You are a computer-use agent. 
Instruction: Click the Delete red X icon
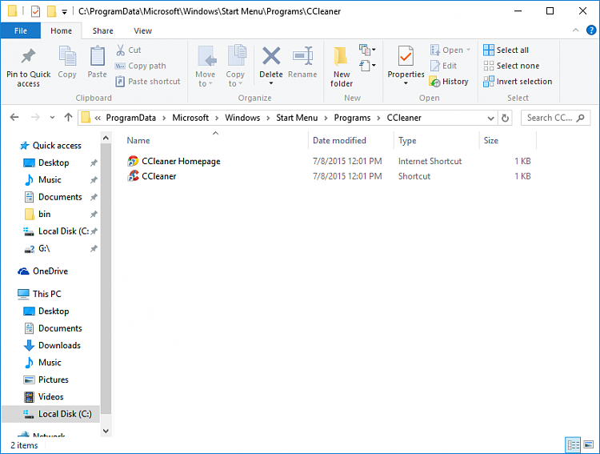[271, 56]
